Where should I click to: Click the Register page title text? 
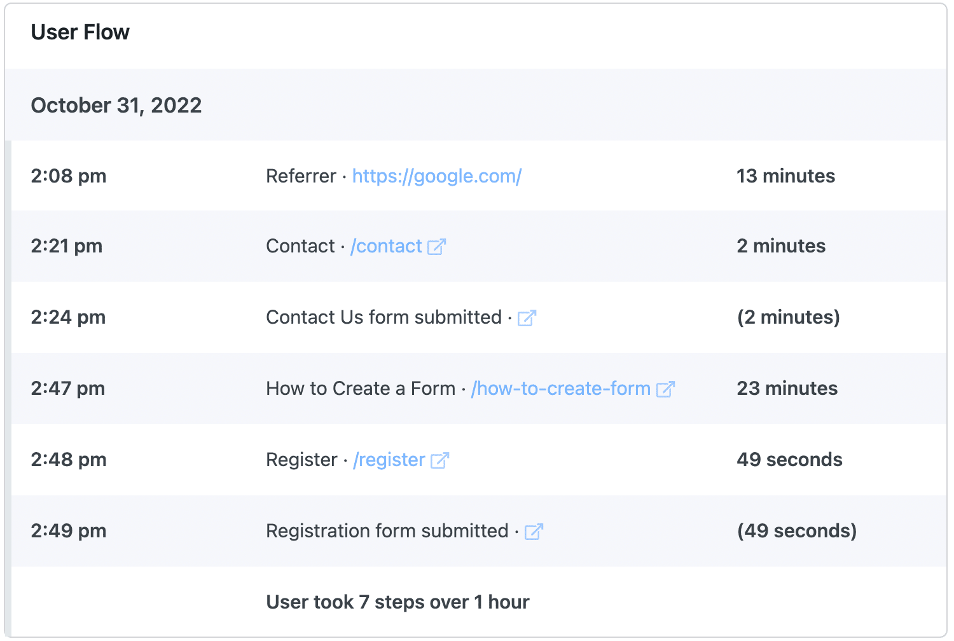pyautogui.click(x=301, y=460)
